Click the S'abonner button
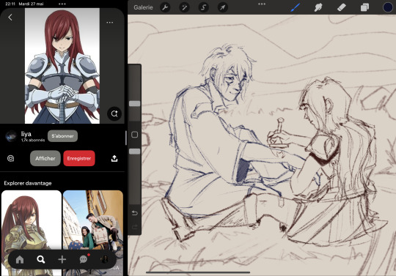 pyautogui.click(x=62, y=136)
